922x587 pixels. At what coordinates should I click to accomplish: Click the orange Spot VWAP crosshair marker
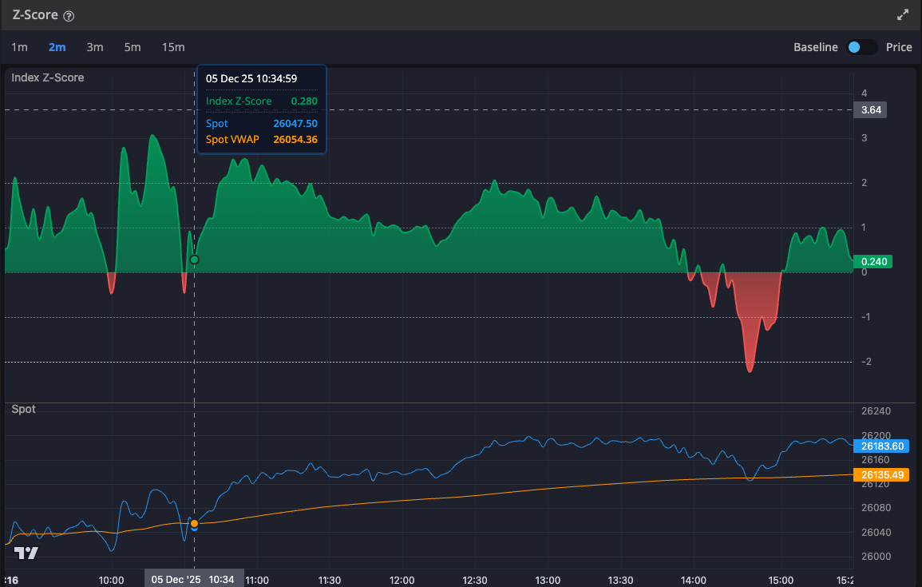pyautogui.click(x=194, y=523)
